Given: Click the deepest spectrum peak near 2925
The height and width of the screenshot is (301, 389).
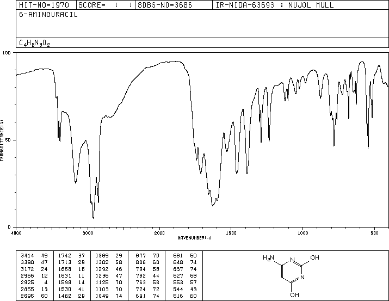Looking at the screenshot, I should (x=93, y=218).
